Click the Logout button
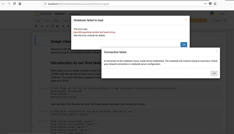Viewport: 234px width, 134px height. pos(221,14)
